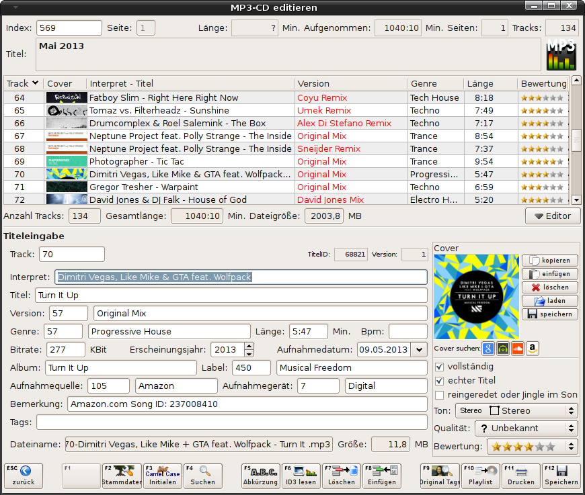The width and height of the screenshot is (585, 495).
Task: Click Sneijder Remix version cell
Action: point(351,148)
